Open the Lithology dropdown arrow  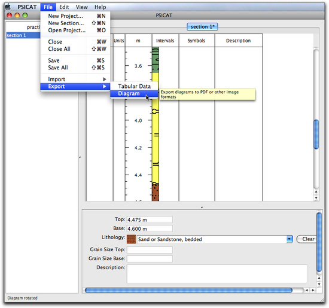point(290,239)
